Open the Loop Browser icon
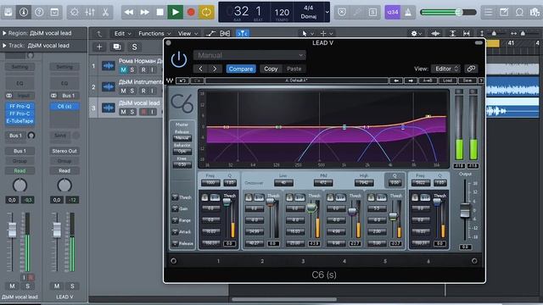 [519, 13]
